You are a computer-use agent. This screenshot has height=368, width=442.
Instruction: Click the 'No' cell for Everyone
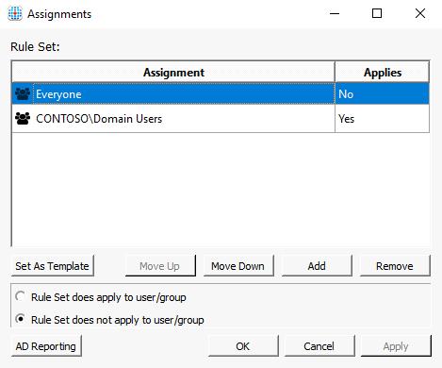click(x=382, y=93)
